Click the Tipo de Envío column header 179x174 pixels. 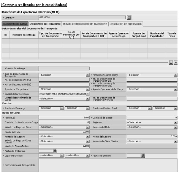tap(172, 35)
